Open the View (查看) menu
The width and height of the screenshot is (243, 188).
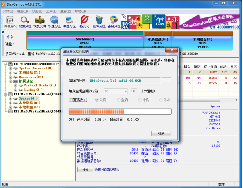66,11
